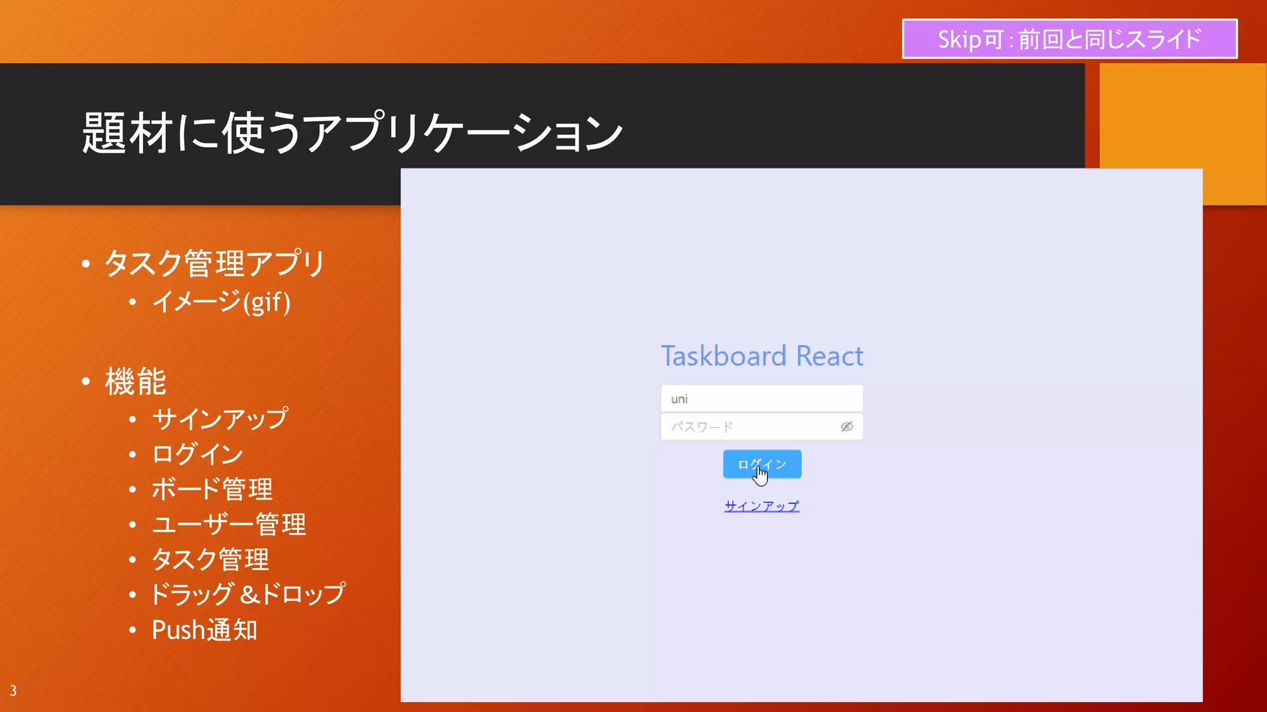Click the タスク管理 sub-bullet under 機能
Image resolution: width=1267 pixels, height=712 pixels.
point(210,560)
